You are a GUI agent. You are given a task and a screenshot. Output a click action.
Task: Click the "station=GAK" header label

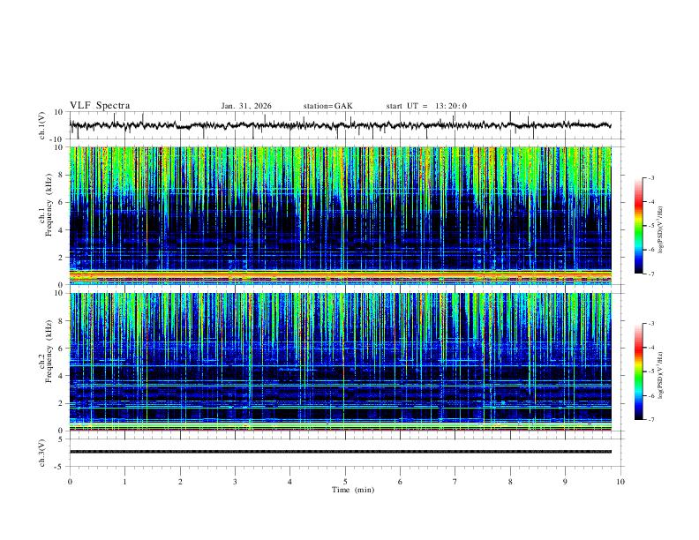point(327,106)
